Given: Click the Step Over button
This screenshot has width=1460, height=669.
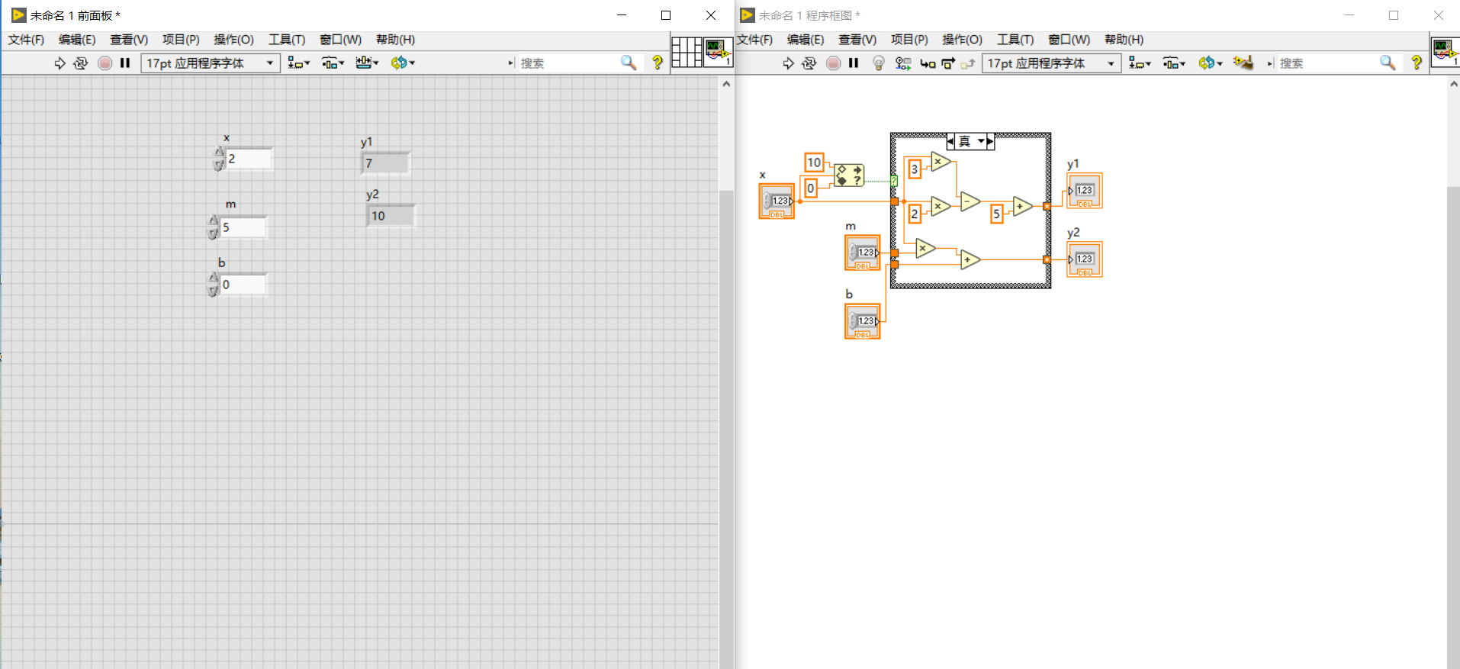Looking at the screenshot, I should [948, 63].
